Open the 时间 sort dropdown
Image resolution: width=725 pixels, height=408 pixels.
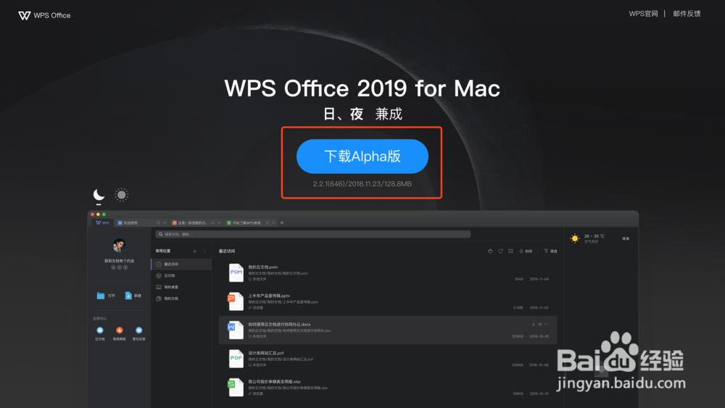(x=526, y=251)
